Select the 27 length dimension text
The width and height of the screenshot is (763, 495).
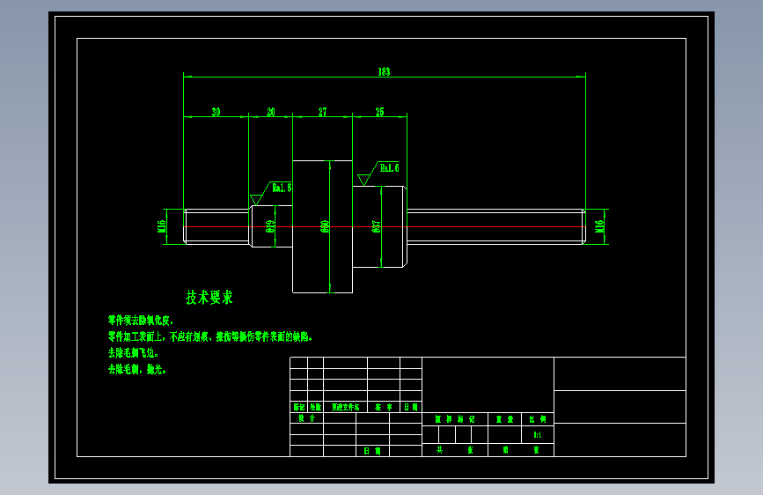(x=323, y=112)
